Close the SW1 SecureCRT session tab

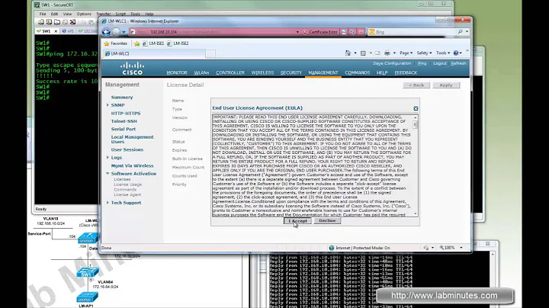coord(56,31)
